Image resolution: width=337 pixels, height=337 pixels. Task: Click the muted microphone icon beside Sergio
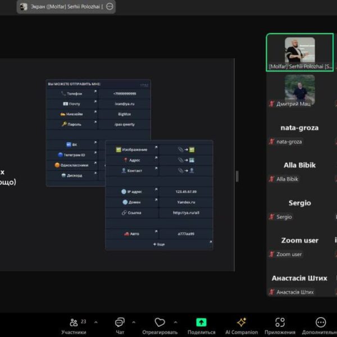[272, 217]
